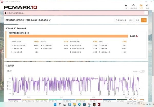154x107 pixels.
Task: Toggle CPU 负载 (%) dark blue legend series
Action: click(109, 101)
